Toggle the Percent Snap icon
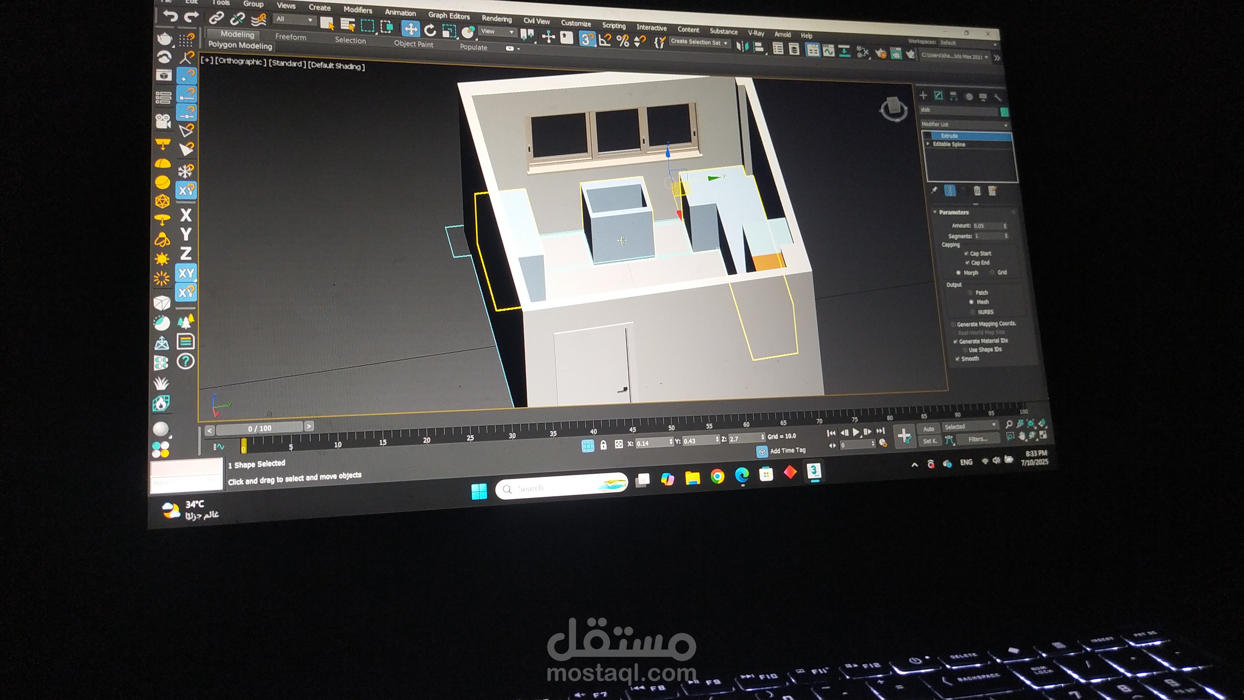The height and width of the screenshot is (700, 1244). [x=622, y=41]
